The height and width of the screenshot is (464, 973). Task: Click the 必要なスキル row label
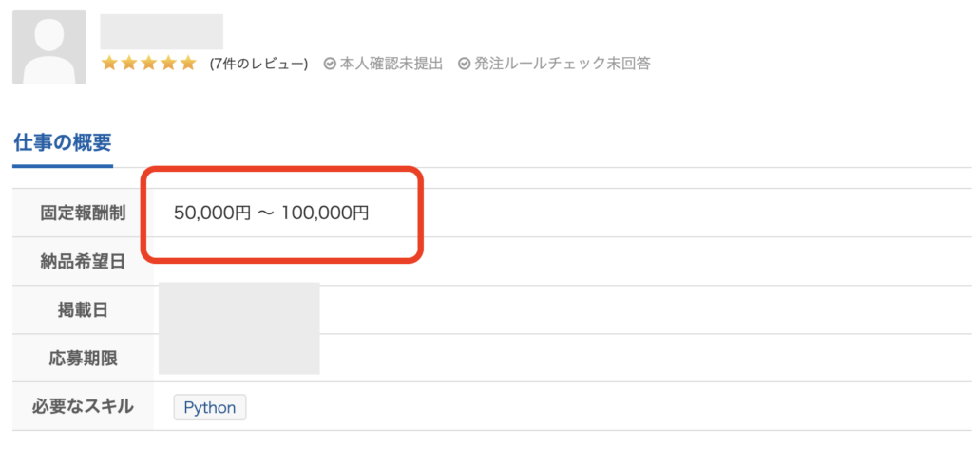83,406
